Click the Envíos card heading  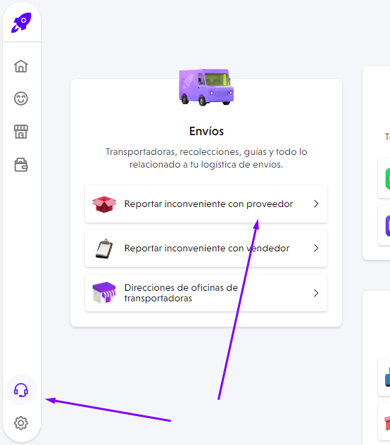(x=206, y=131)
